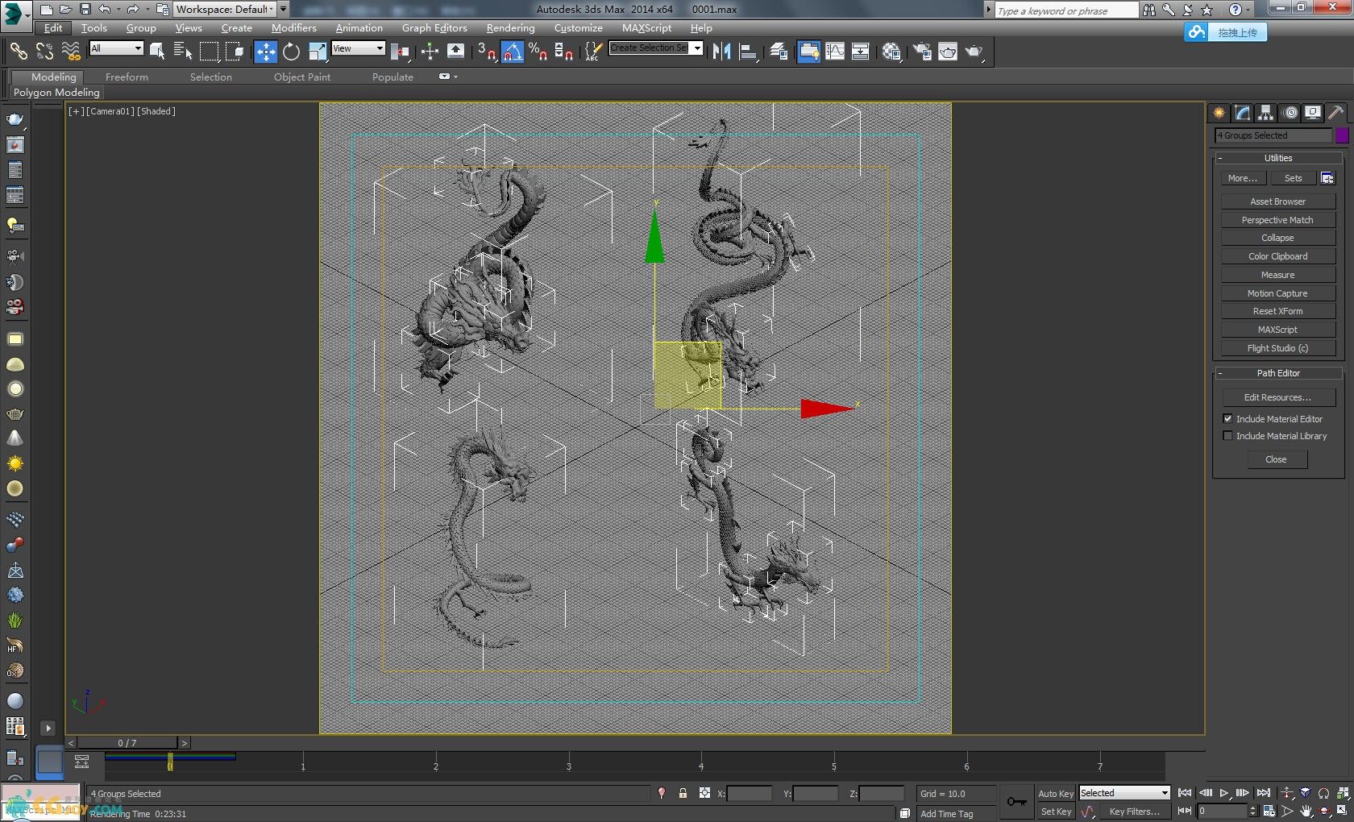Switch to the Object Paint ribbon tab
This screenshot has width=1354, height=822.
(x=302, y=77)
